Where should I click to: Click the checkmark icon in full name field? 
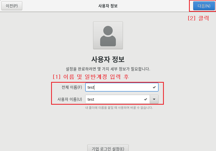[x=154, y=87]
